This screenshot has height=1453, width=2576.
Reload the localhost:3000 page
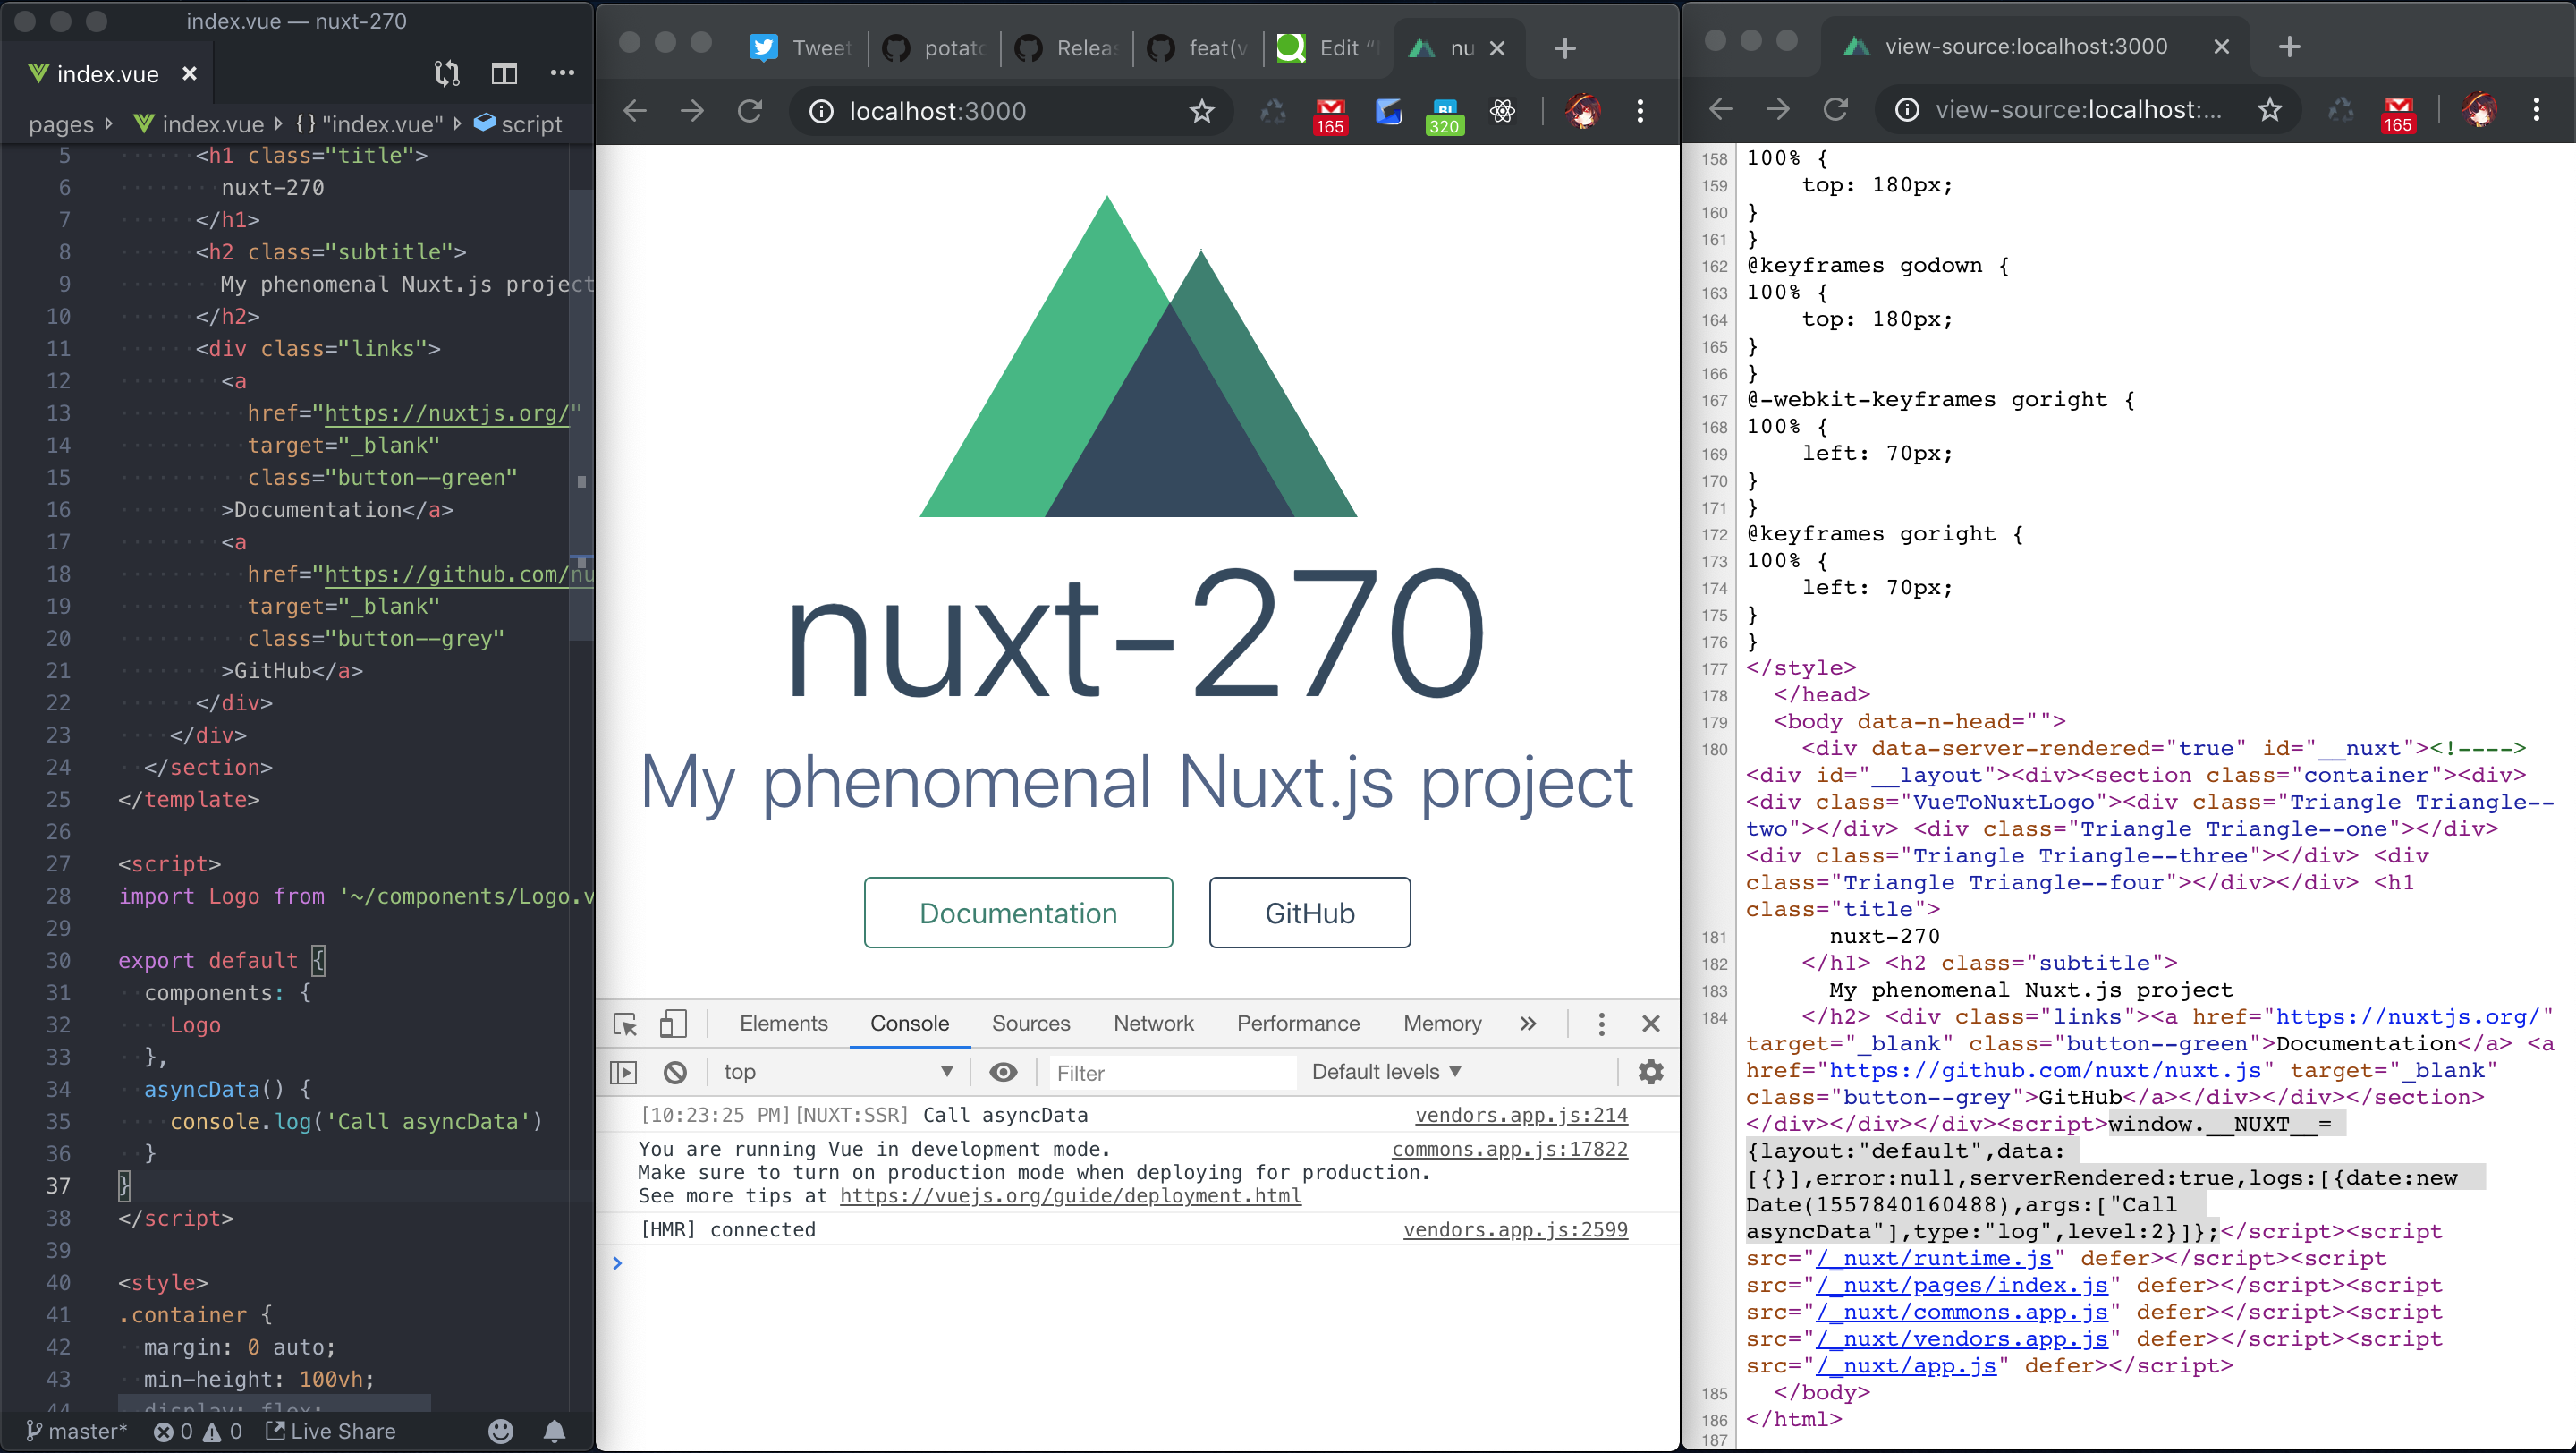point(749,111)
